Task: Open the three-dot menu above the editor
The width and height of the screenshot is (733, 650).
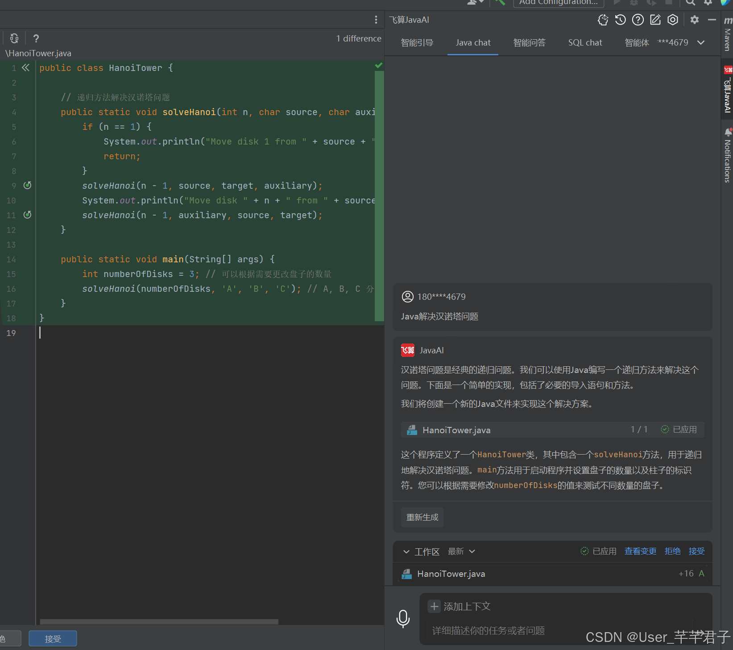Action: tap(376, 20)
